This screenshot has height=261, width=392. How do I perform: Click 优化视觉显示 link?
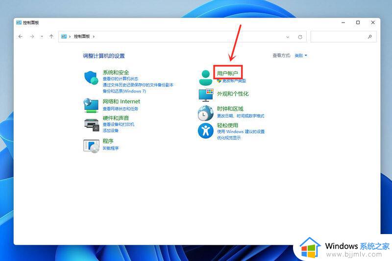point(229,138)
